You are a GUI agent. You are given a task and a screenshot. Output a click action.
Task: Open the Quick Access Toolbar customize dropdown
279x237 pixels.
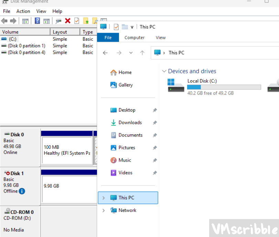click(x=132, y=27)
